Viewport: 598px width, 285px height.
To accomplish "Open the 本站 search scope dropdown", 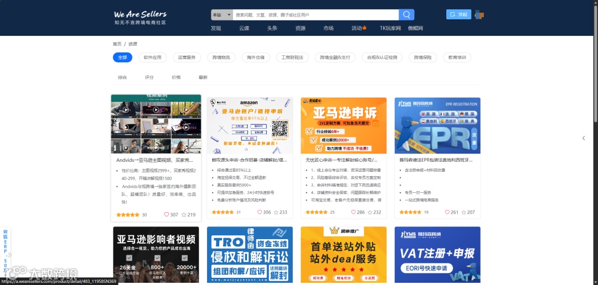I will coord(222,15).
